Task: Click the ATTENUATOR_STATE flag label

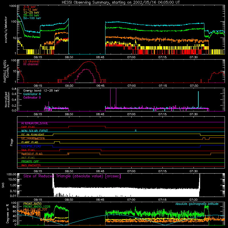Action: point(34,123)
